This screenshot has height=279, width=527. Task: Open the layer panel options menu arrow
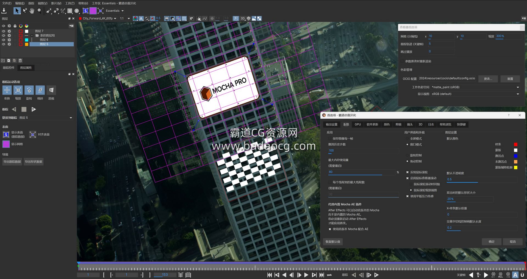click(x=71, y=26)
